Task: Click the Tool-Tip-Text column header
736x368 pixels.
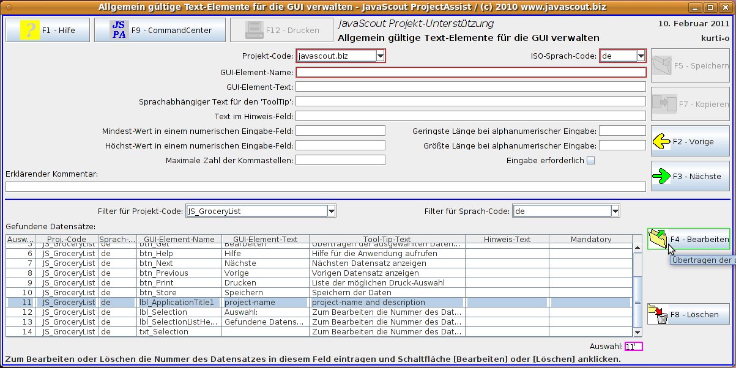Action: coord(387,240)
